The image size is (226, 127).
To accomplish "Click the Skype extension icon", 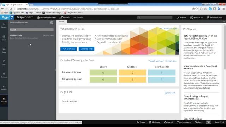I will (x=210, y=9).
